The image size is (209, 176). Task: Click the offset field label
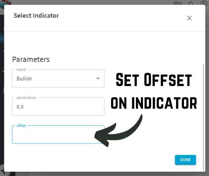[x=21, y=126]
